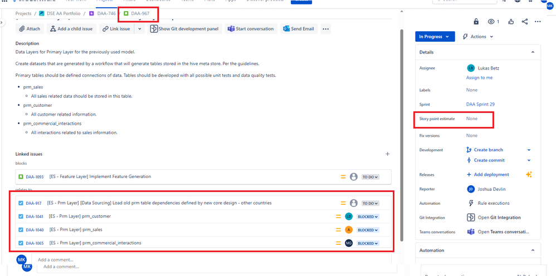This screenshot has height=276, width=556.
Task: Click the lock restrictions icon
Action: coord(476,22)
